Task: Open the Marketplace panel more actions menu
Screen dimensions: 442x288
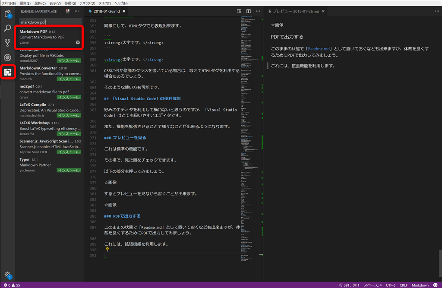Action: click(77, 11)
